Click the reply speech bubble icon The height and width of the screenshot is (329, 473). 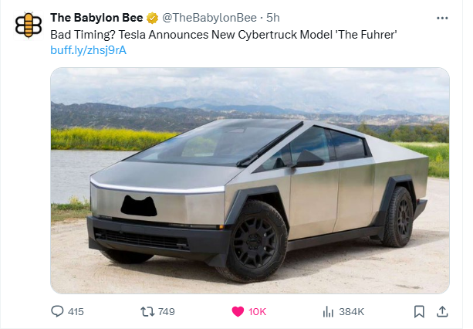pyautogui.click(x=57, y=311)
